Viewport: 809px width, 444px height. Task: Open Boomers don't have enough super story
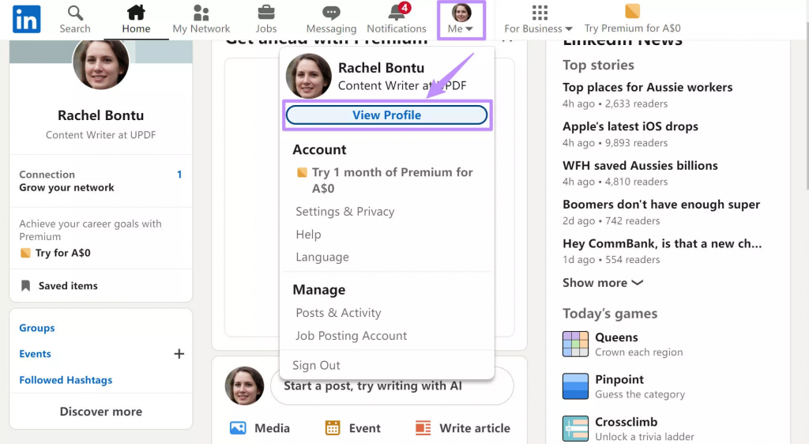[x=661, y=204]
